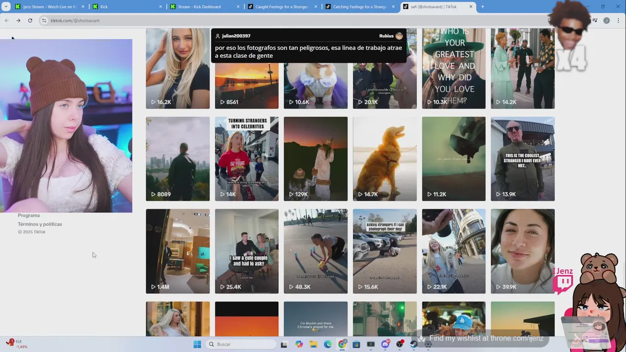626x352 pixels.
Task: Open disposable cameras video with 20.1K views
Action: (384, 86)
